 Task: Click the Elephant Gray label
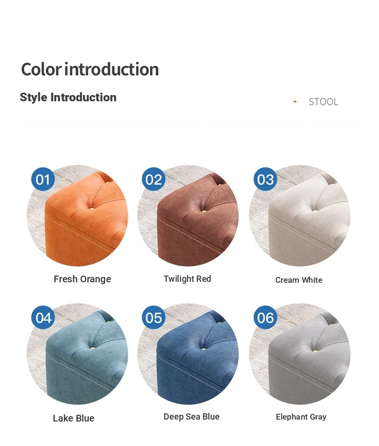point(301,417)
